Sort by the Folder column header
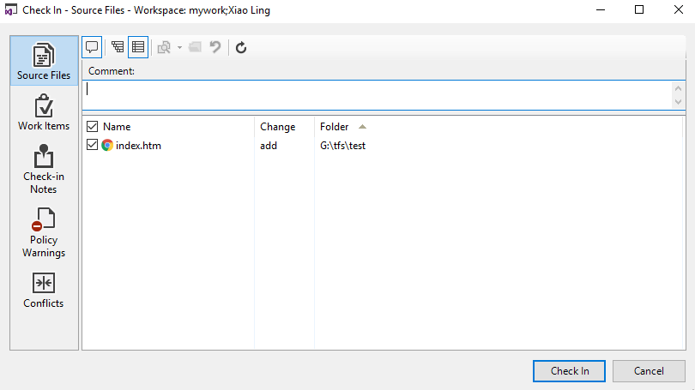Image resolution: width=695 pixels, height=390 pixels. coord(335,127)
